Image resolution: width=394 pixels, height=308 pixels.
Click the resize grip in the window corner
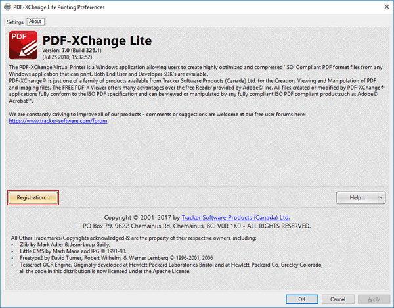[x=391, y=305]
